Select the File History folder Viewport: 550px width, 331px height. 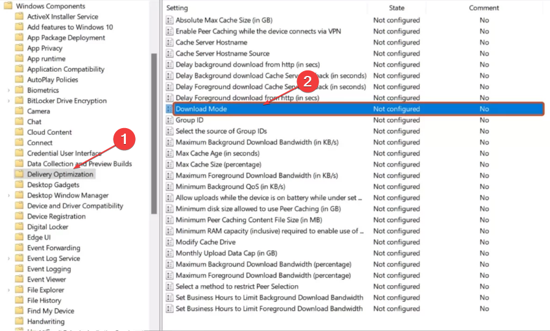(44, 300)
